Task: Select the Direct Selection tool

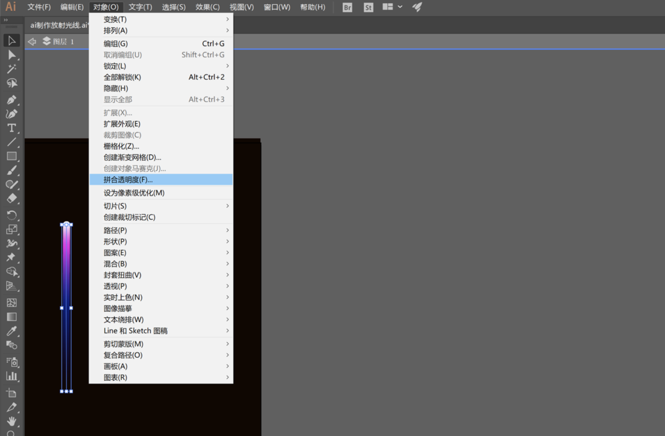Action: pos(12,55)
